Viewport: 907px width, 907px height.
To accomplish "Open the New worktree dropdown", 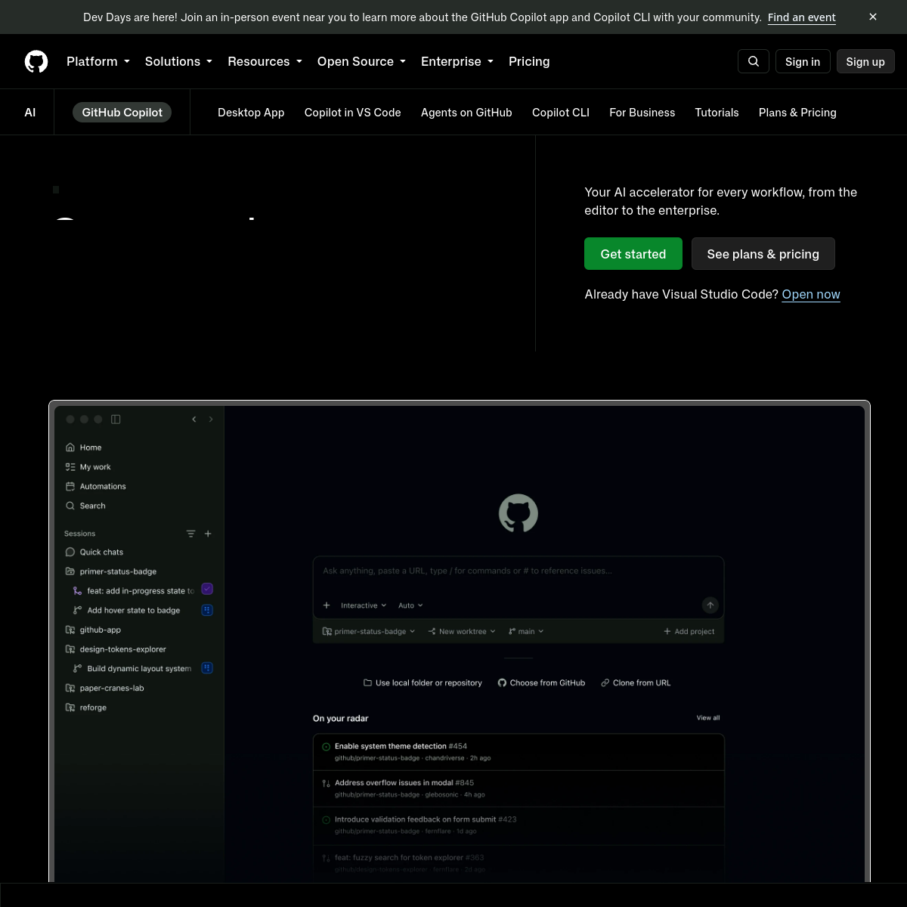I will tap(462, 631).
